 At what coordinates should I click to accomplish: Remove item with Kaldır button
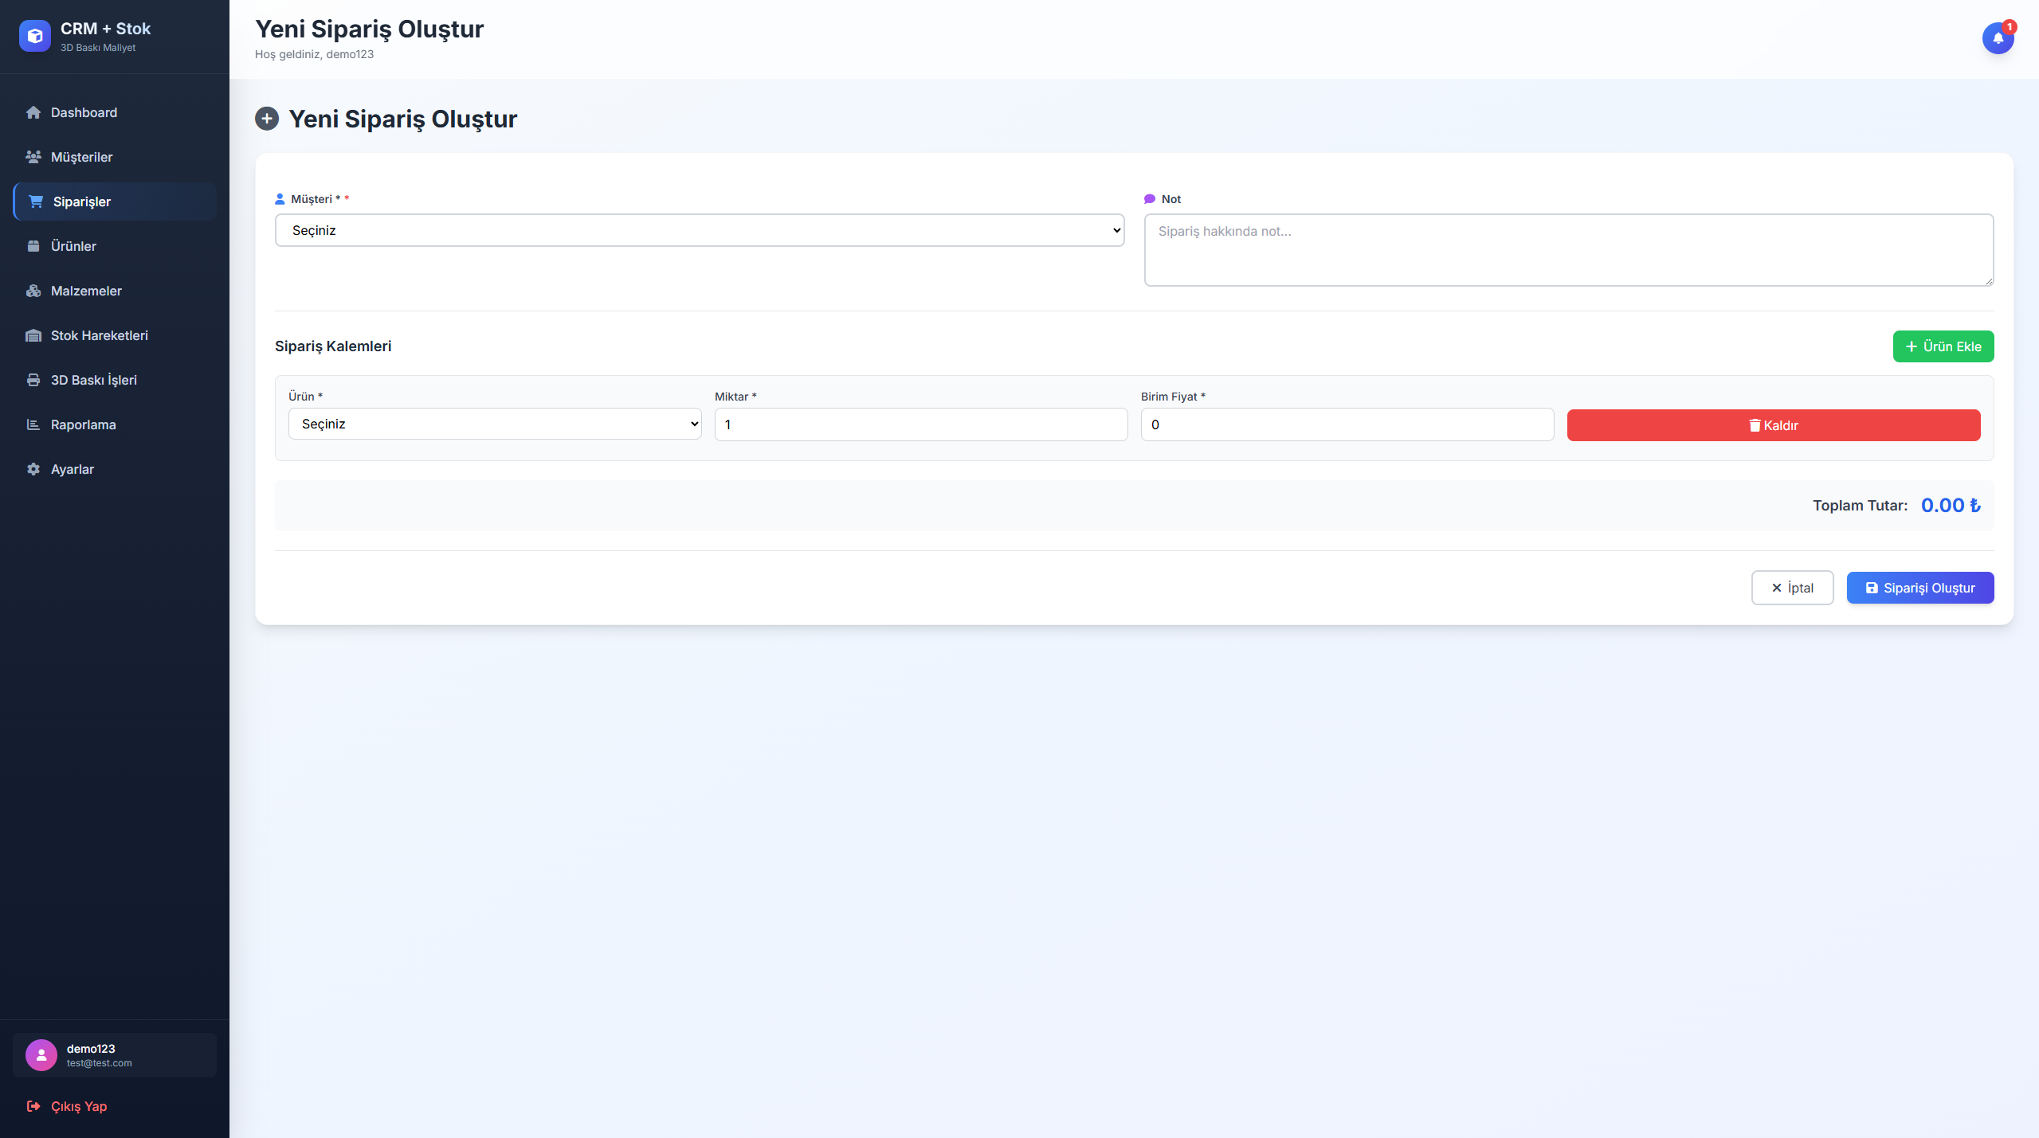coord(1773,425)
